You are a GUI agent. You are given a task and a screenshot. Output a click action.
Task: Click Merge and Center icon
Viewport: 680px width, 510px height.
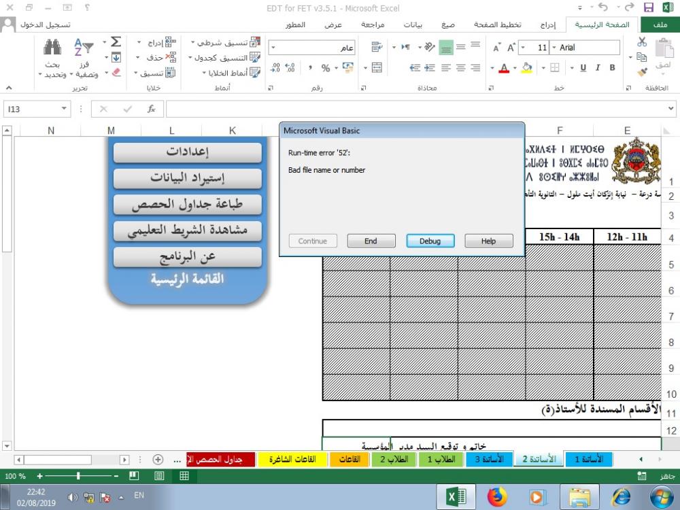coord(377,67)
